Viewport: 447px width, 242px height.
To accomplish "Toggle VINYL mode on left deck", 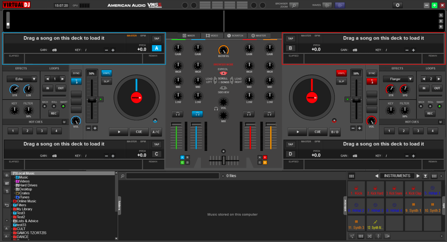I will pyautogui.click(x=107, y=73).
